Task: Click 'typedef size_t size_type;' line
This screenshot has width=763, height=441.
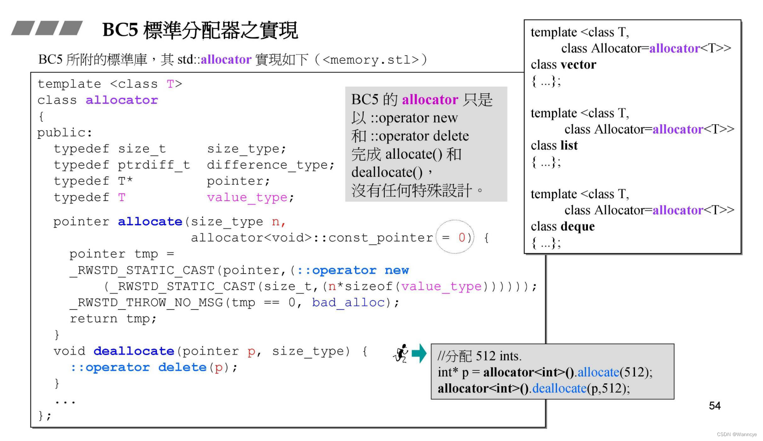Action: point(170,149)
